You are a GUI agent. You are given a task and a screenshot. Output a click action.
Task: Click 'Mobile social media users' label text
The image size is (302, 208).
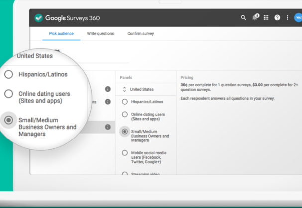149,157
